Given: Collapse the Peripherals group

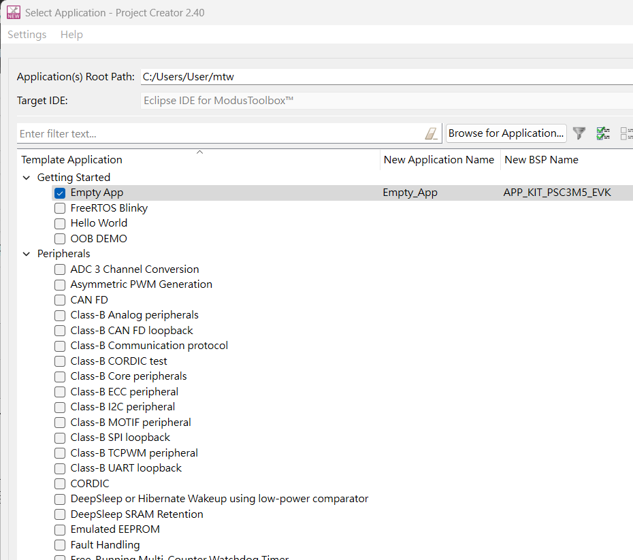Looking at the screenshot, I should (x=27, y=254).
